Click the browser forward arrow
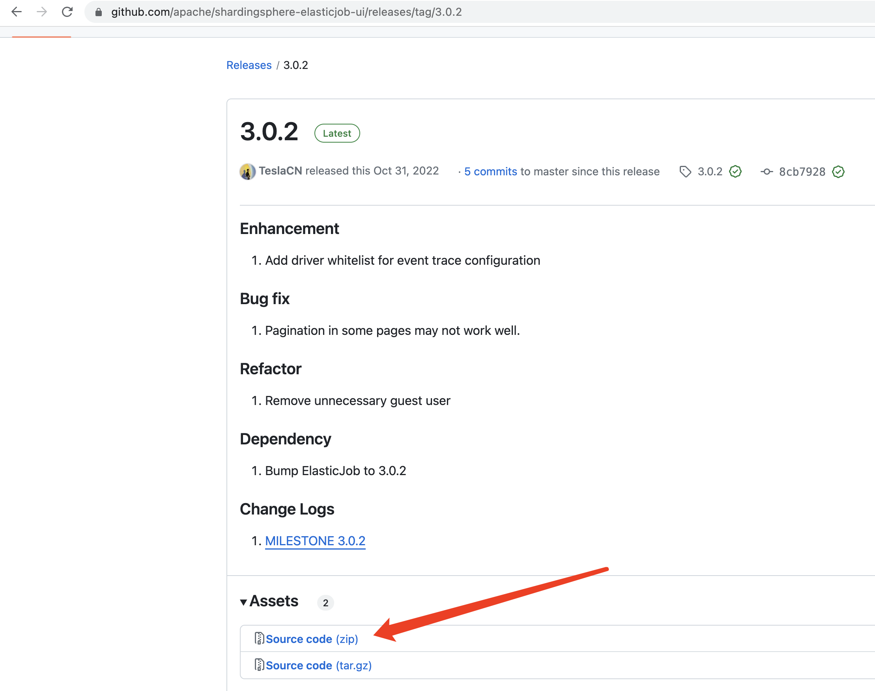The image size is (875, 691). click(x=42, y=12)
